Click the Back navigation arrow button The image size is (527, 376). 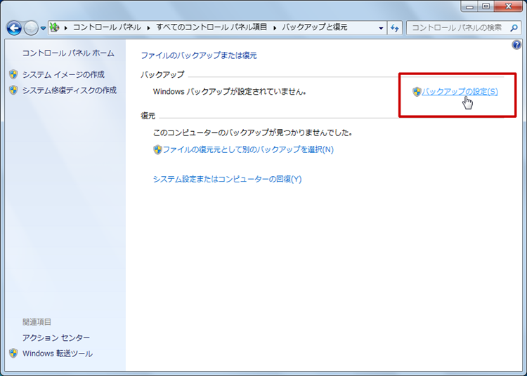point(14,28)
